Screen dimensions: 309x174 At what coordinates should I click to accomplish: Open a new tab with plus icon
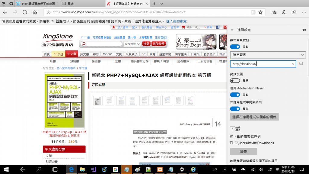154,4
